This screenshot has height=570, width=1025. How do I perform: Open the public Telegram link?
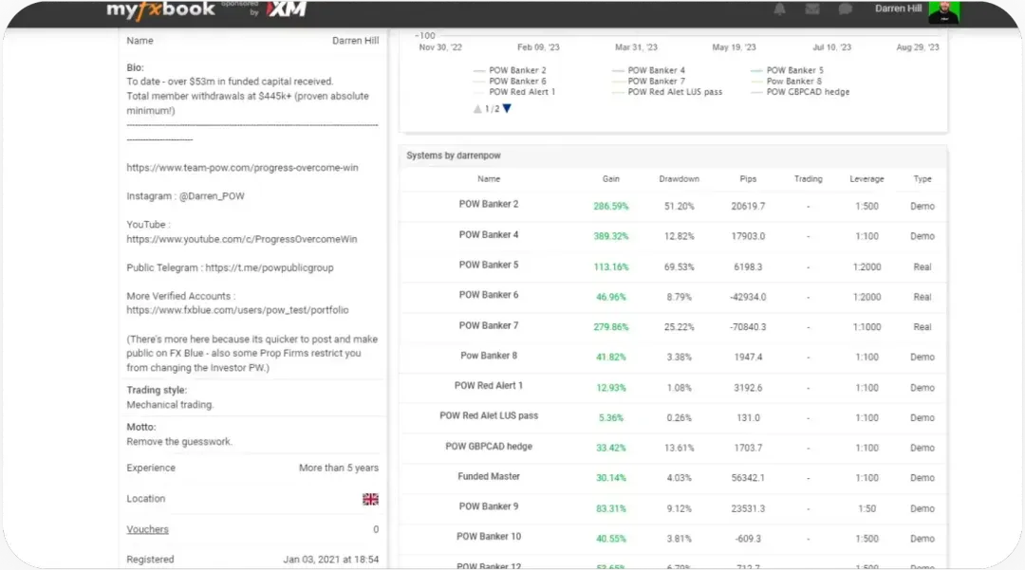pos(270,267)
